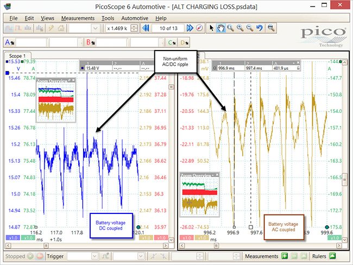Select the arrow selection tool
The height and width of the screenshot is (265, 353).
(211, 28)
